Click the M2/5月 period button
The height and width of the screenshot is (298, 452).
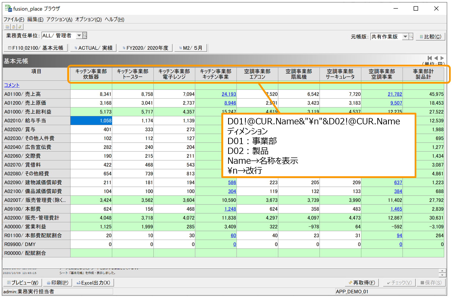click(191, 48)
